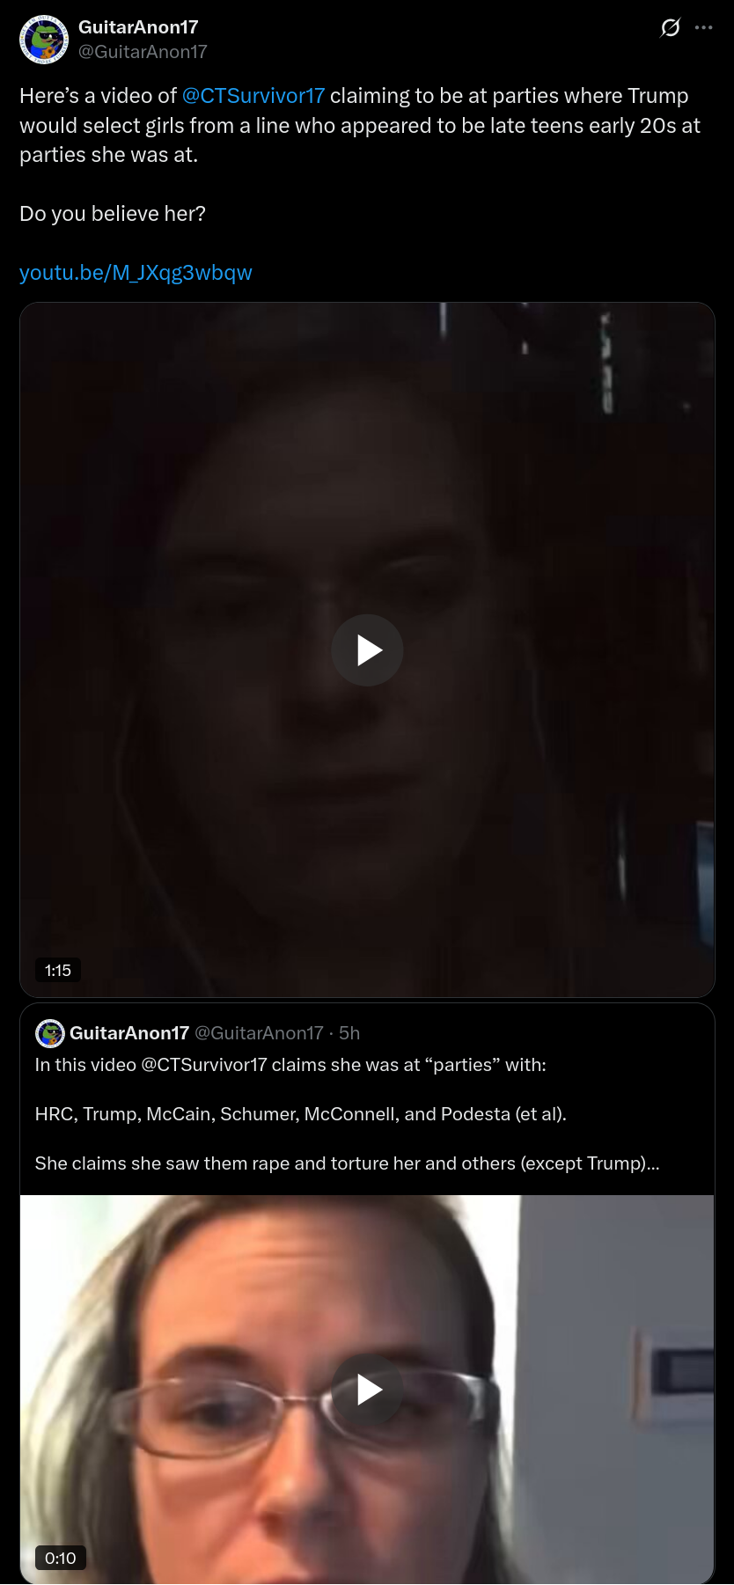Click the @GuitarAnon17 handle in quoted post

click(x=259, y=1033)
